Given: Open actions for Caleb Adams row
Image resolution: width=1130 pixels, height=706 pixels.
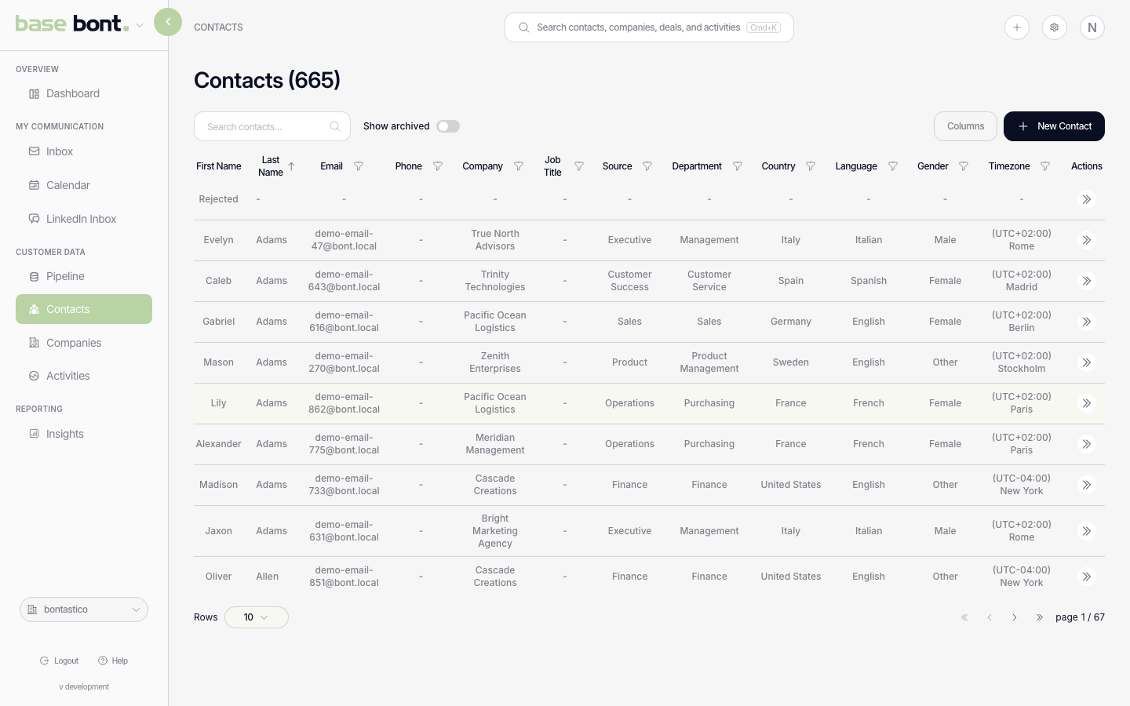Looking at the screenshot, I should tap(1087, 281).
